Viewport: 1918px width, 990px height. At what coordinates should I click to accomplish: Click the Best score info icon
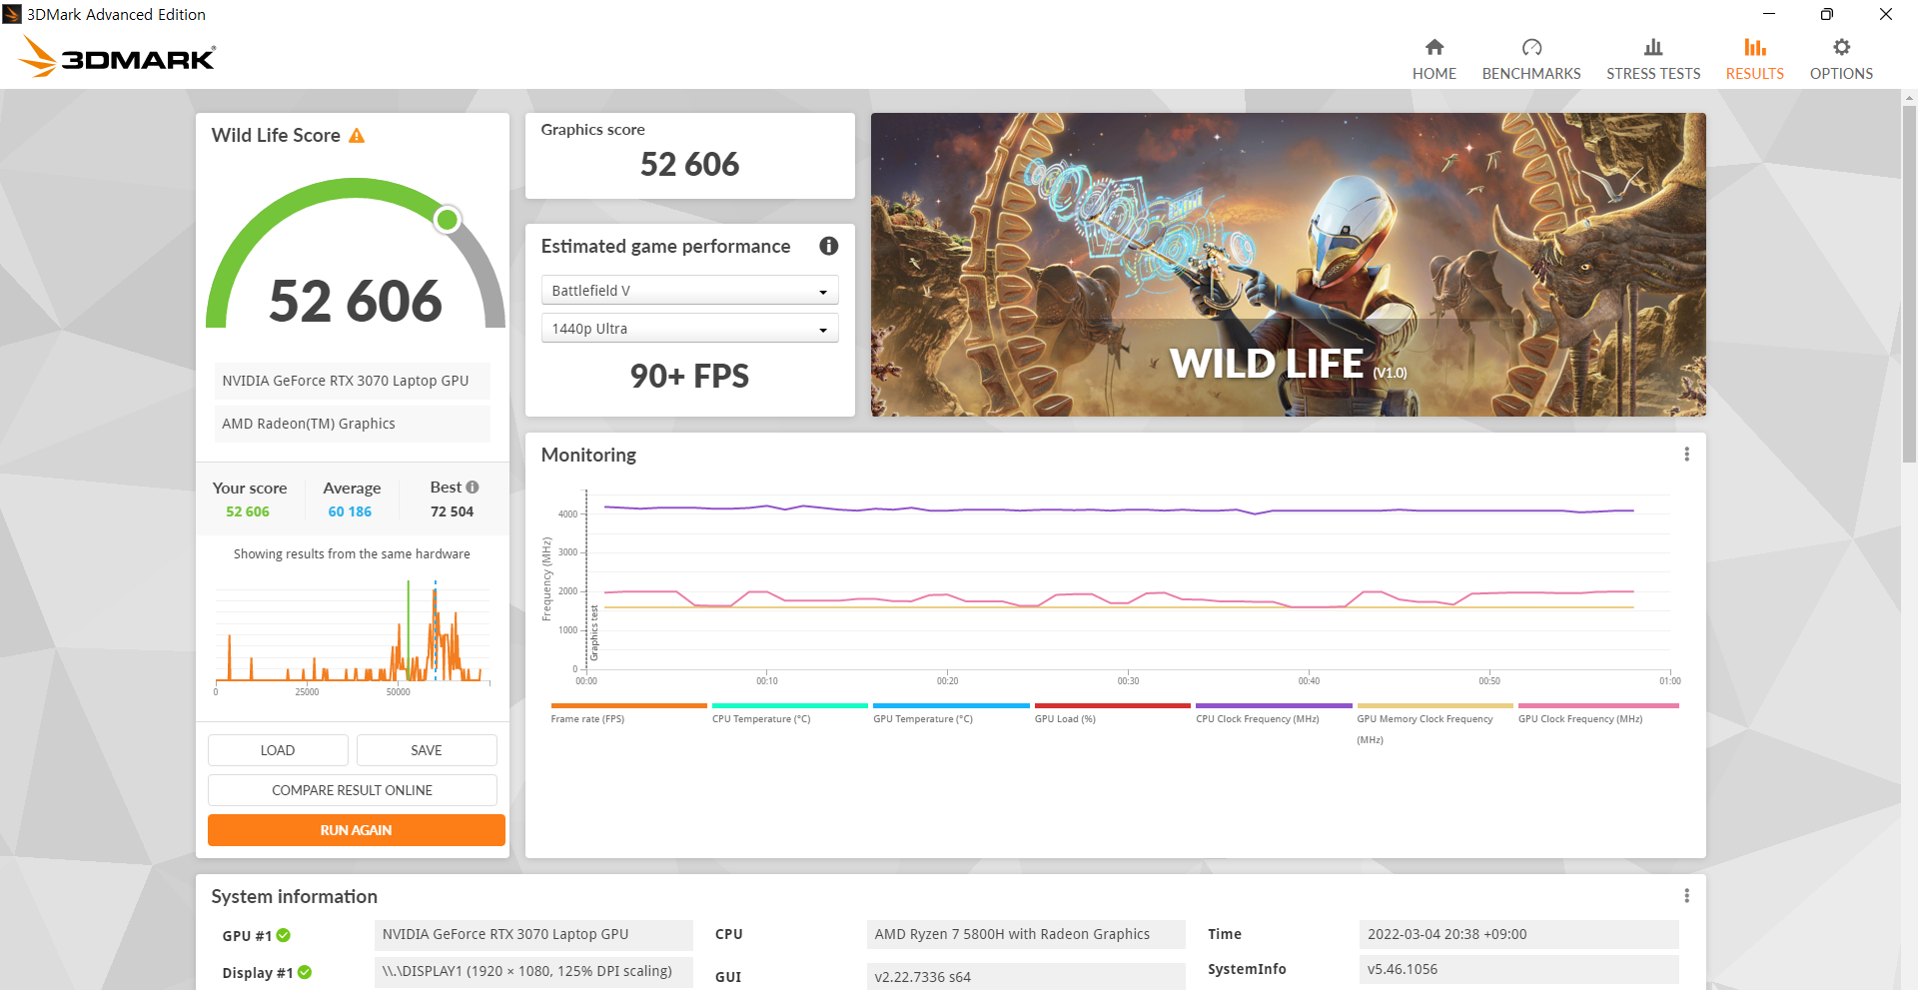point(473,488)
